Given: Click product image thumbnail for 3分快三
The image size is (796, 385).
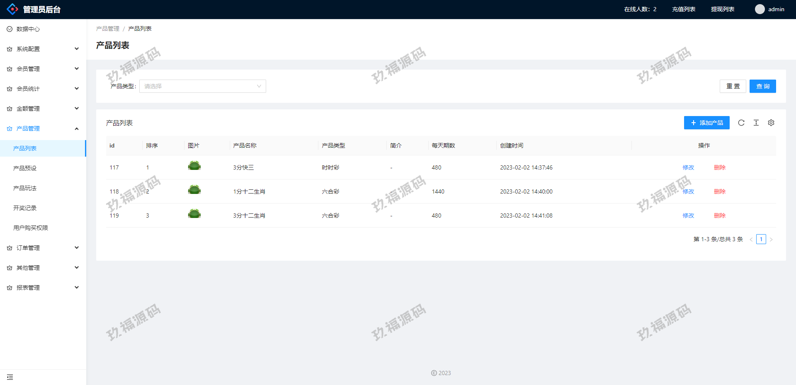Looking at the screenshot, I should coord(194,166).
